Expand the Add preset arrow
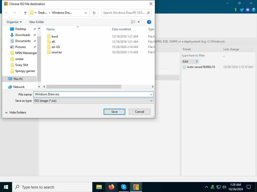Viewport: 257px width, 192px height. (x=197, y=61)
